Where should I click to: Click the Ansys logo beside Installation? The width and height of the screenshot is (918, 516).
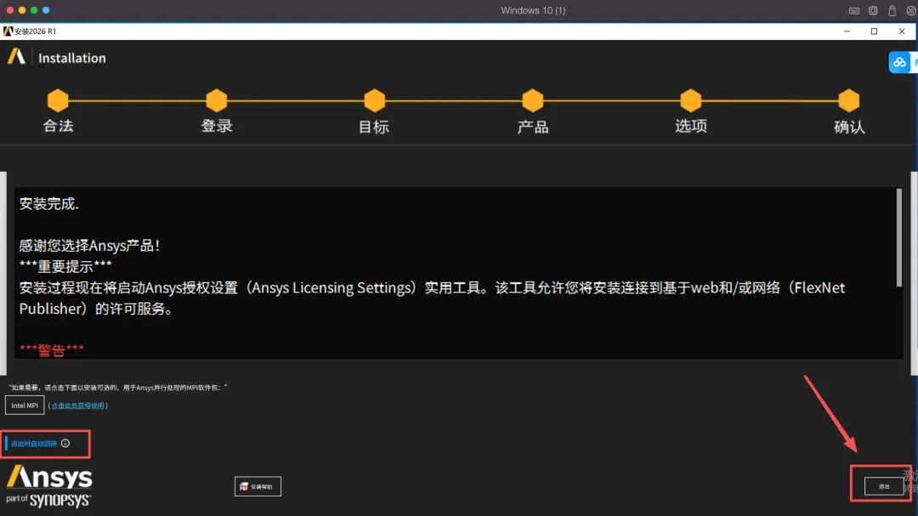[16, 57]
